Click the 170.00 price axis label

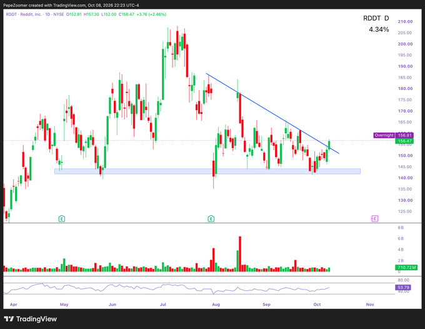tap(405, 111)
